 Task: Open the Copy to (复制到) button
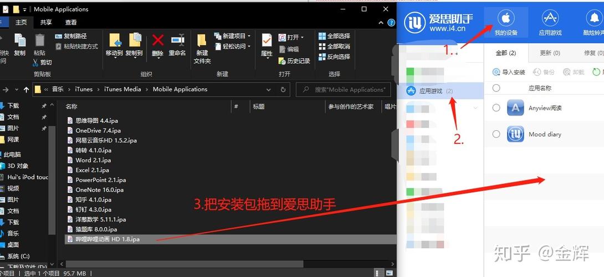[134, 44]
